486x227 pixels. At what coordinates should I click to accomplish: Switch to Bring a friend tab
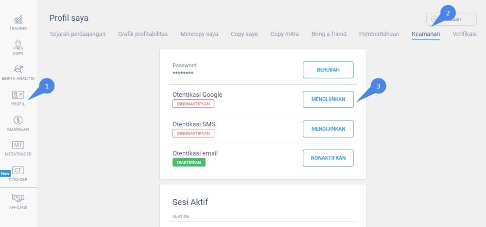point(329,34)
